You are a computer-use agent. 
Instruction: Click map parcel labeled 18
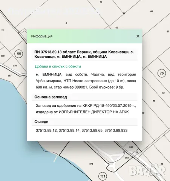point(163,93)
